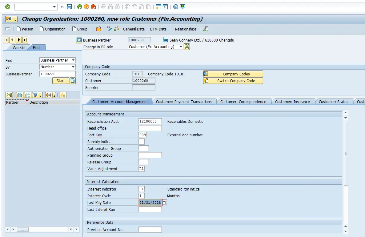Image resolution: width=365 pixels, height=237 pixels.
Task: Click the horizontal scrollbar thumb in the partner list
Action: pyautogui.click(x=23, y=229)
